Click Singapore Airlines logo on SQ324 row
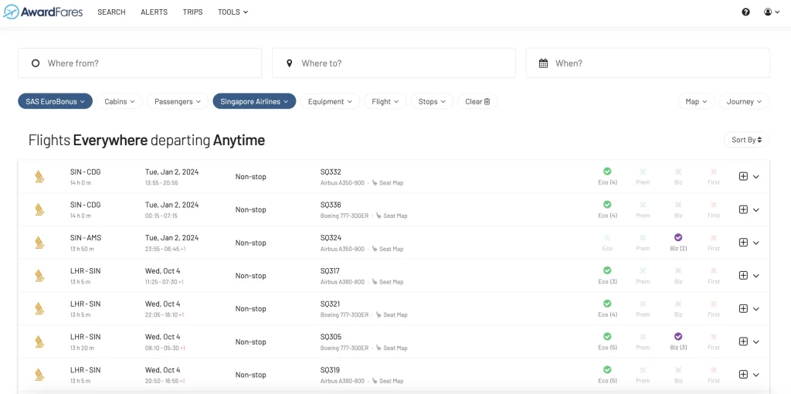 click(x=39, y=243)
